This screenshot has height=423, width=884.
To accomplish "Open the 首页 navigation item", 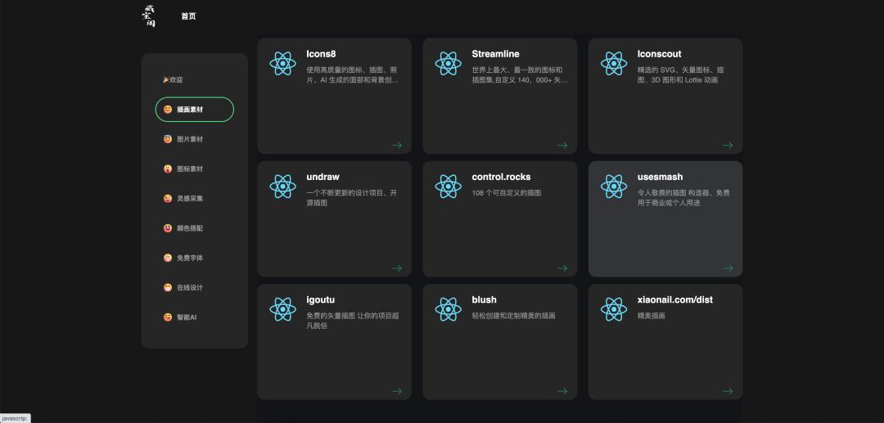I will [x=188, y=16].
